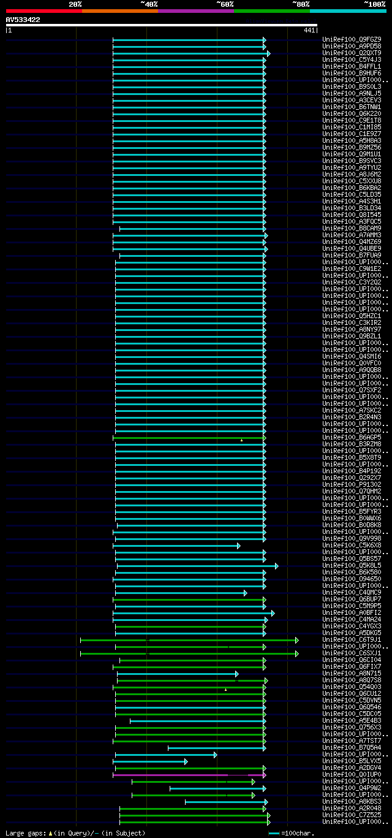Viewport: 392px width, 838px height.
Task: Select label UniRef100_A4S3H1
Action: coord(352,201)
